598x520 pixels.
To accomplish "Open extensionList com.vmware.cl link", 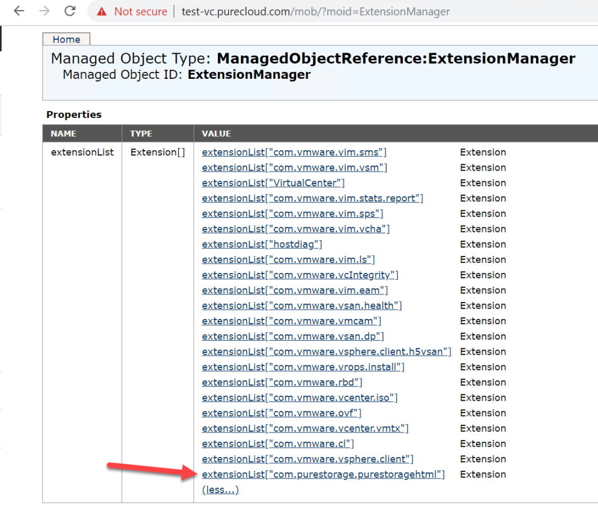I will [277, 443].
